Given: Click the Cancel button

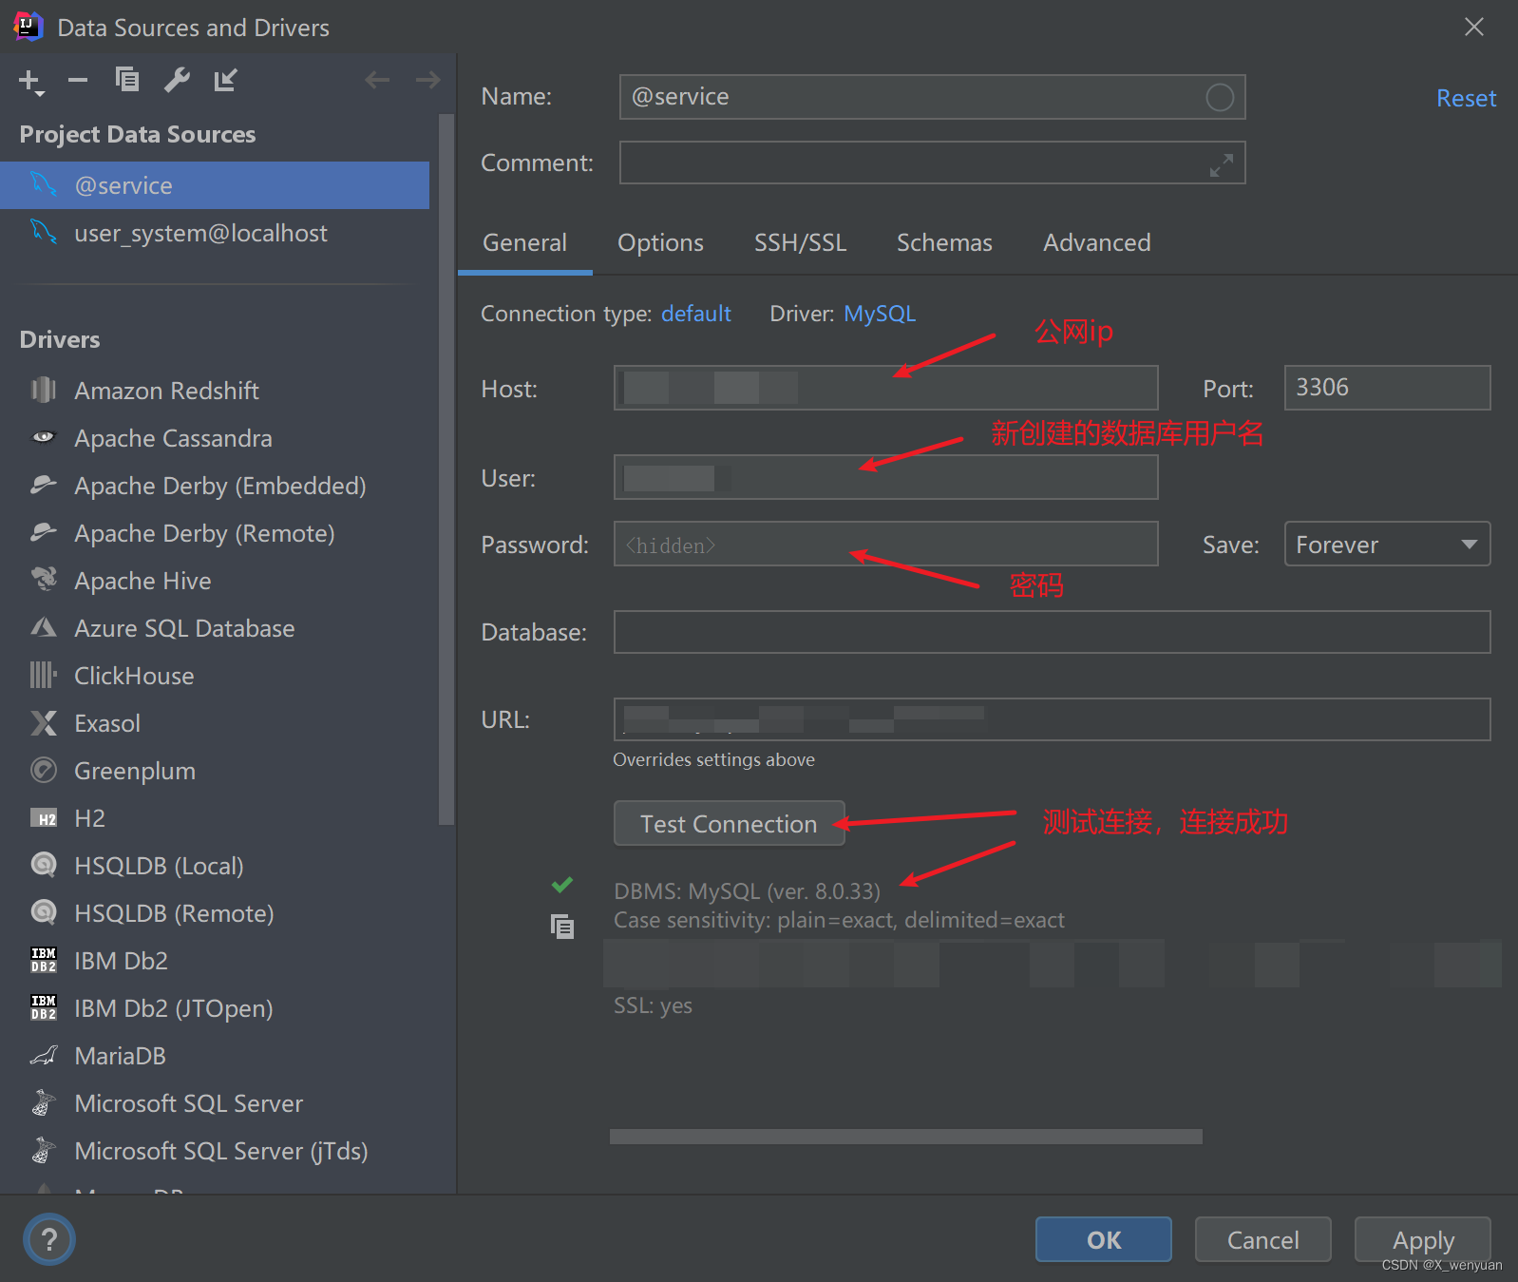Looking at the screenshot, I should tap(1262, 1239).
